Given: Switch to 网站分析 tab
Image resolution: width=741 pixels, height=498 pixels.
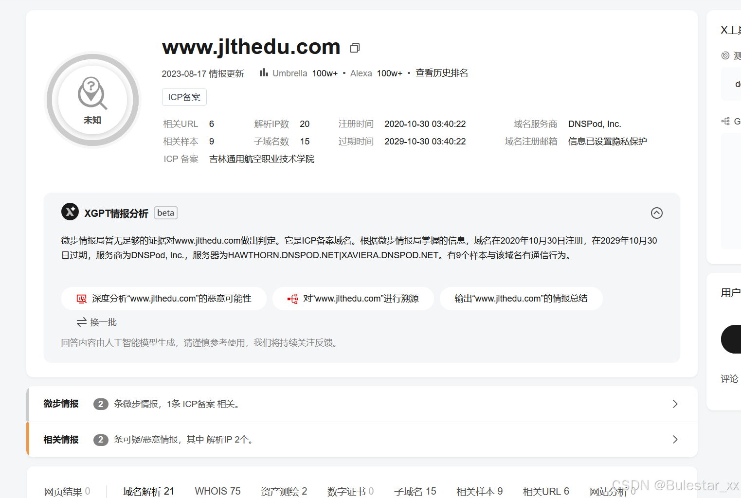Looking at the screenshot, I should (x=613, y=491).
